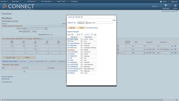Open the Favorites menu

coord(4,1)
